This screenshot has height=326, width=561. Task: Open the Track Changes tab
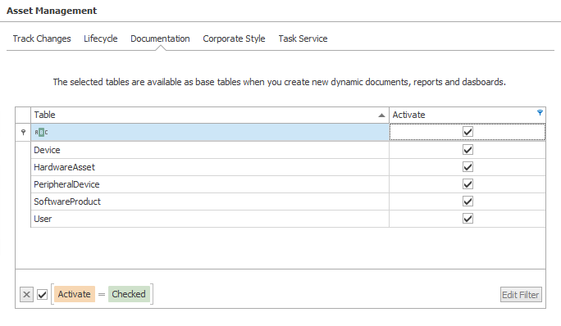pyautogui.click(x=42, y=38)
